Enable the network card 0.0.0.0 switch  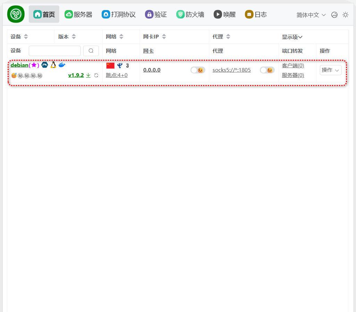point(197,70)
